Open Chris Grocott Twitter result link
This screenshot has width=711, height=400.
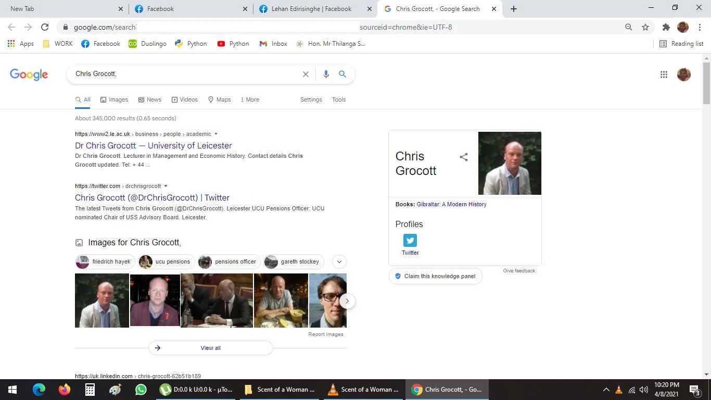pos(152,198)
